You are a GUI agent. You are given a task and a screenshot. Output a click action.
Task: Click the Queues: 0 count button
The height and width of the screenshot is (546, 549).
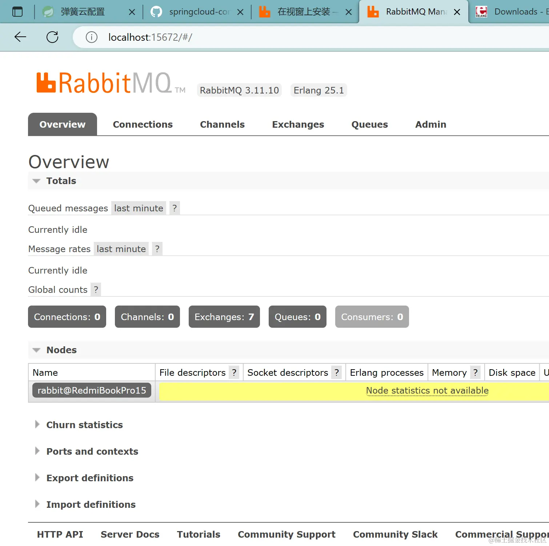297,317
